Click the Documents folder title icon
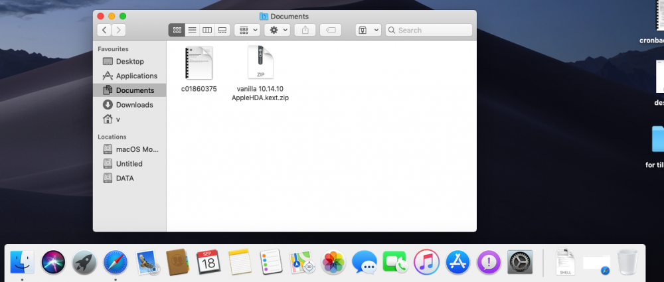This screenshot has height=282, width=664. (x=264, y=17)
